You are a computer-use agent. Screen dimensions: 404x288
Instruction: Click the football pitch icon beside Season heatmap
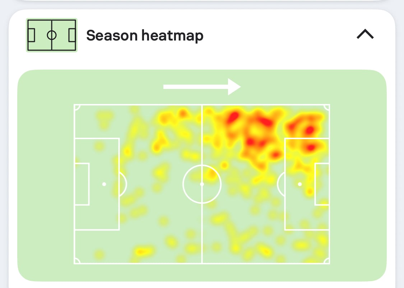tap(51, 35)
